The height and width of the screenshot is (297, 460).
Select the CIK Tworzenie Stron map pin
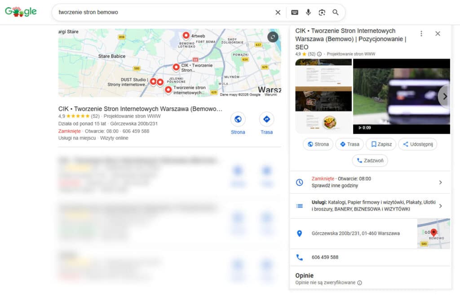[x=176, y=67]
